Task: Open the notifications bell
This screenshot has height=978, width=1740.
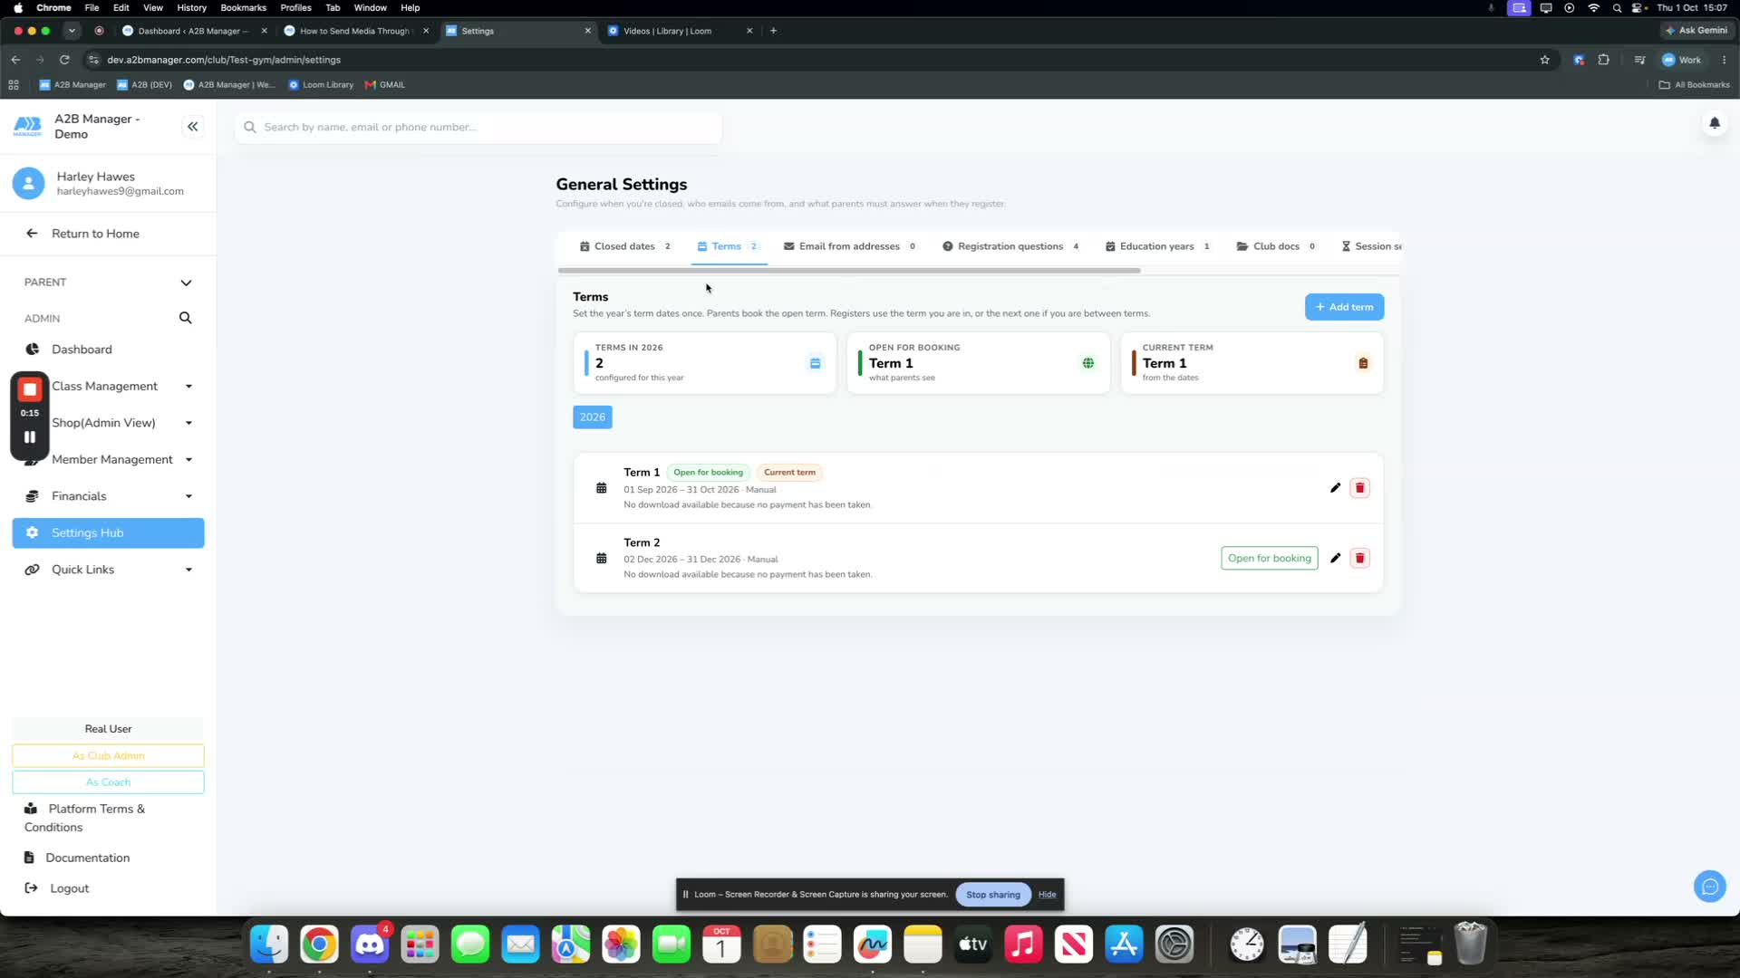Action: coord(1714,123)
